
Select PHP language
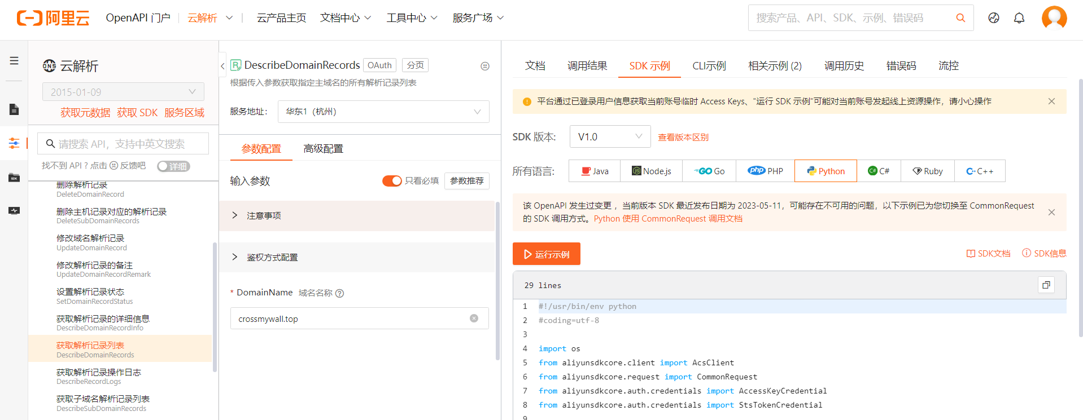[765, 171]
